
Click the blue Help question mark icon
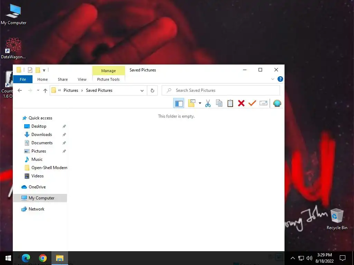click(280, 79)
